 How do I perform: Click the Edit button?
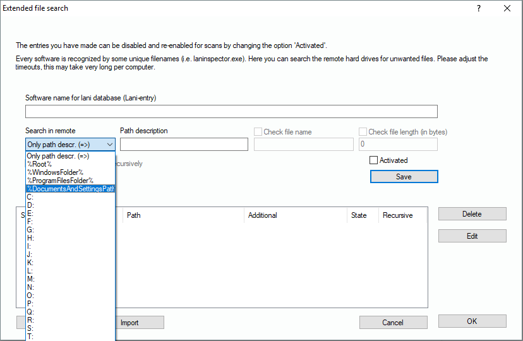(x=472, y=236)
